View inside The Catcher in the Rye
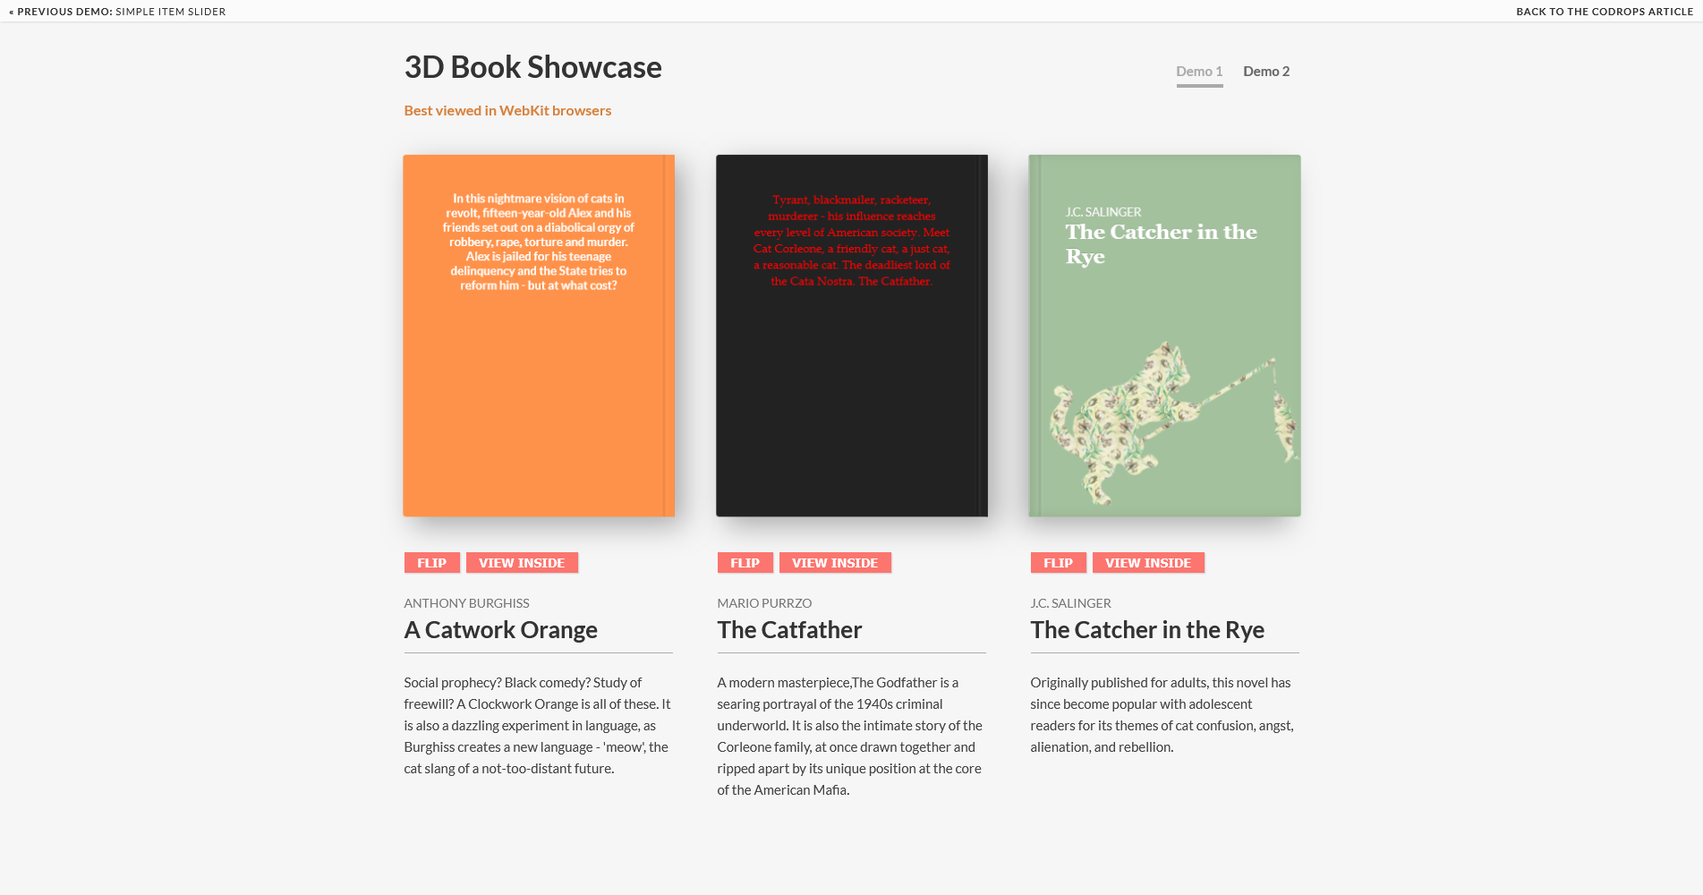 (x=1148, y=563)
